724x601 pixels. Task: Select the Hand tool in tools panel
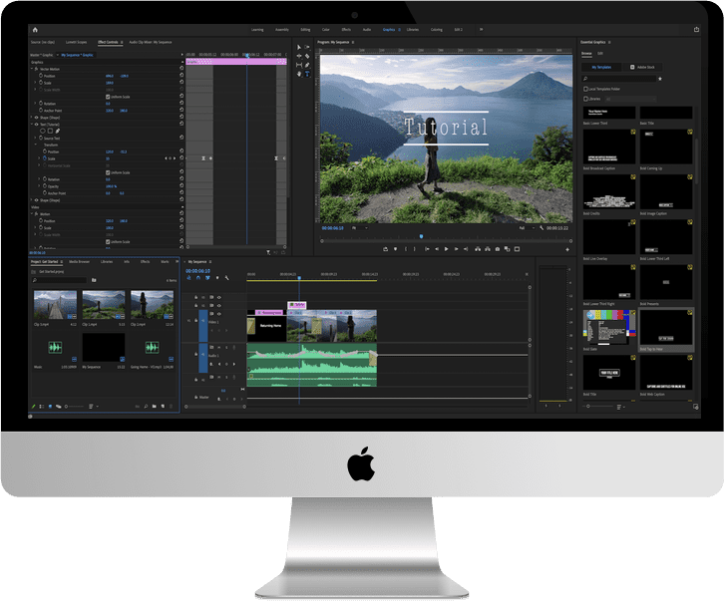[299, 74]
